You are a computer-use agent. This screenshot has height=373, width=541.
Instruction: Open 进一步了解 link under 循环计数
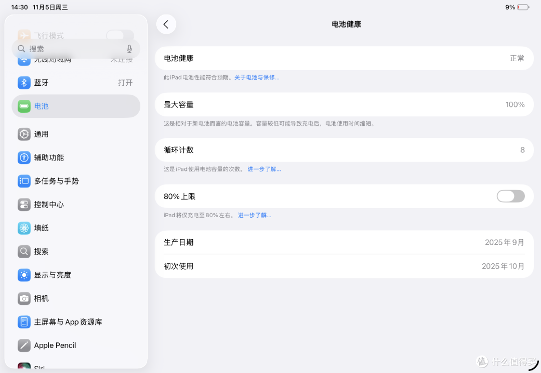(264, 169)
